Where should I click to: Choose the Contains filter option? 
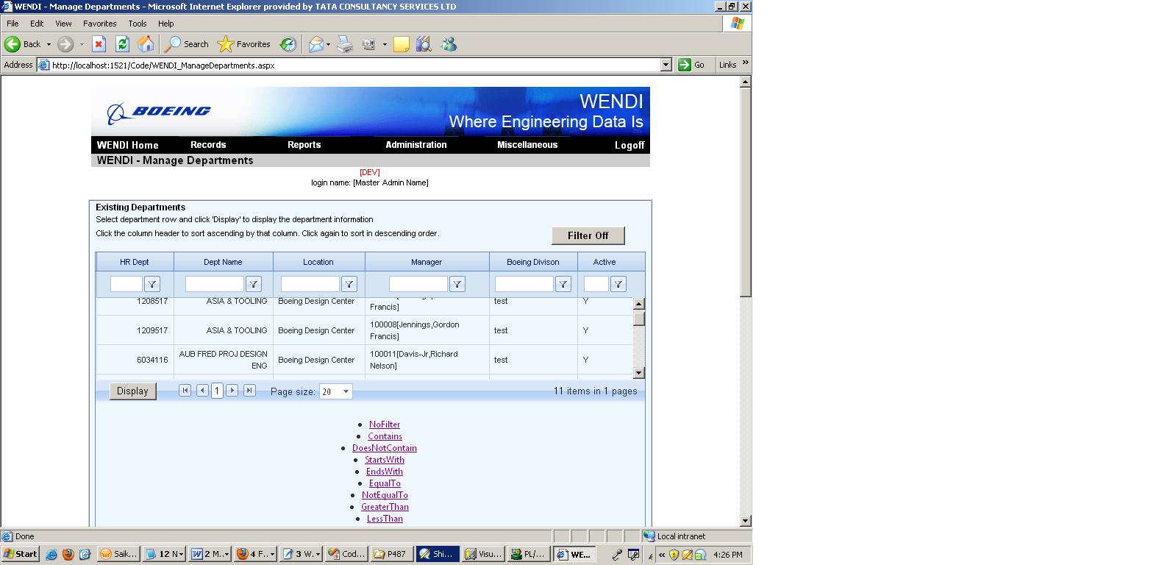pos(385,436)
